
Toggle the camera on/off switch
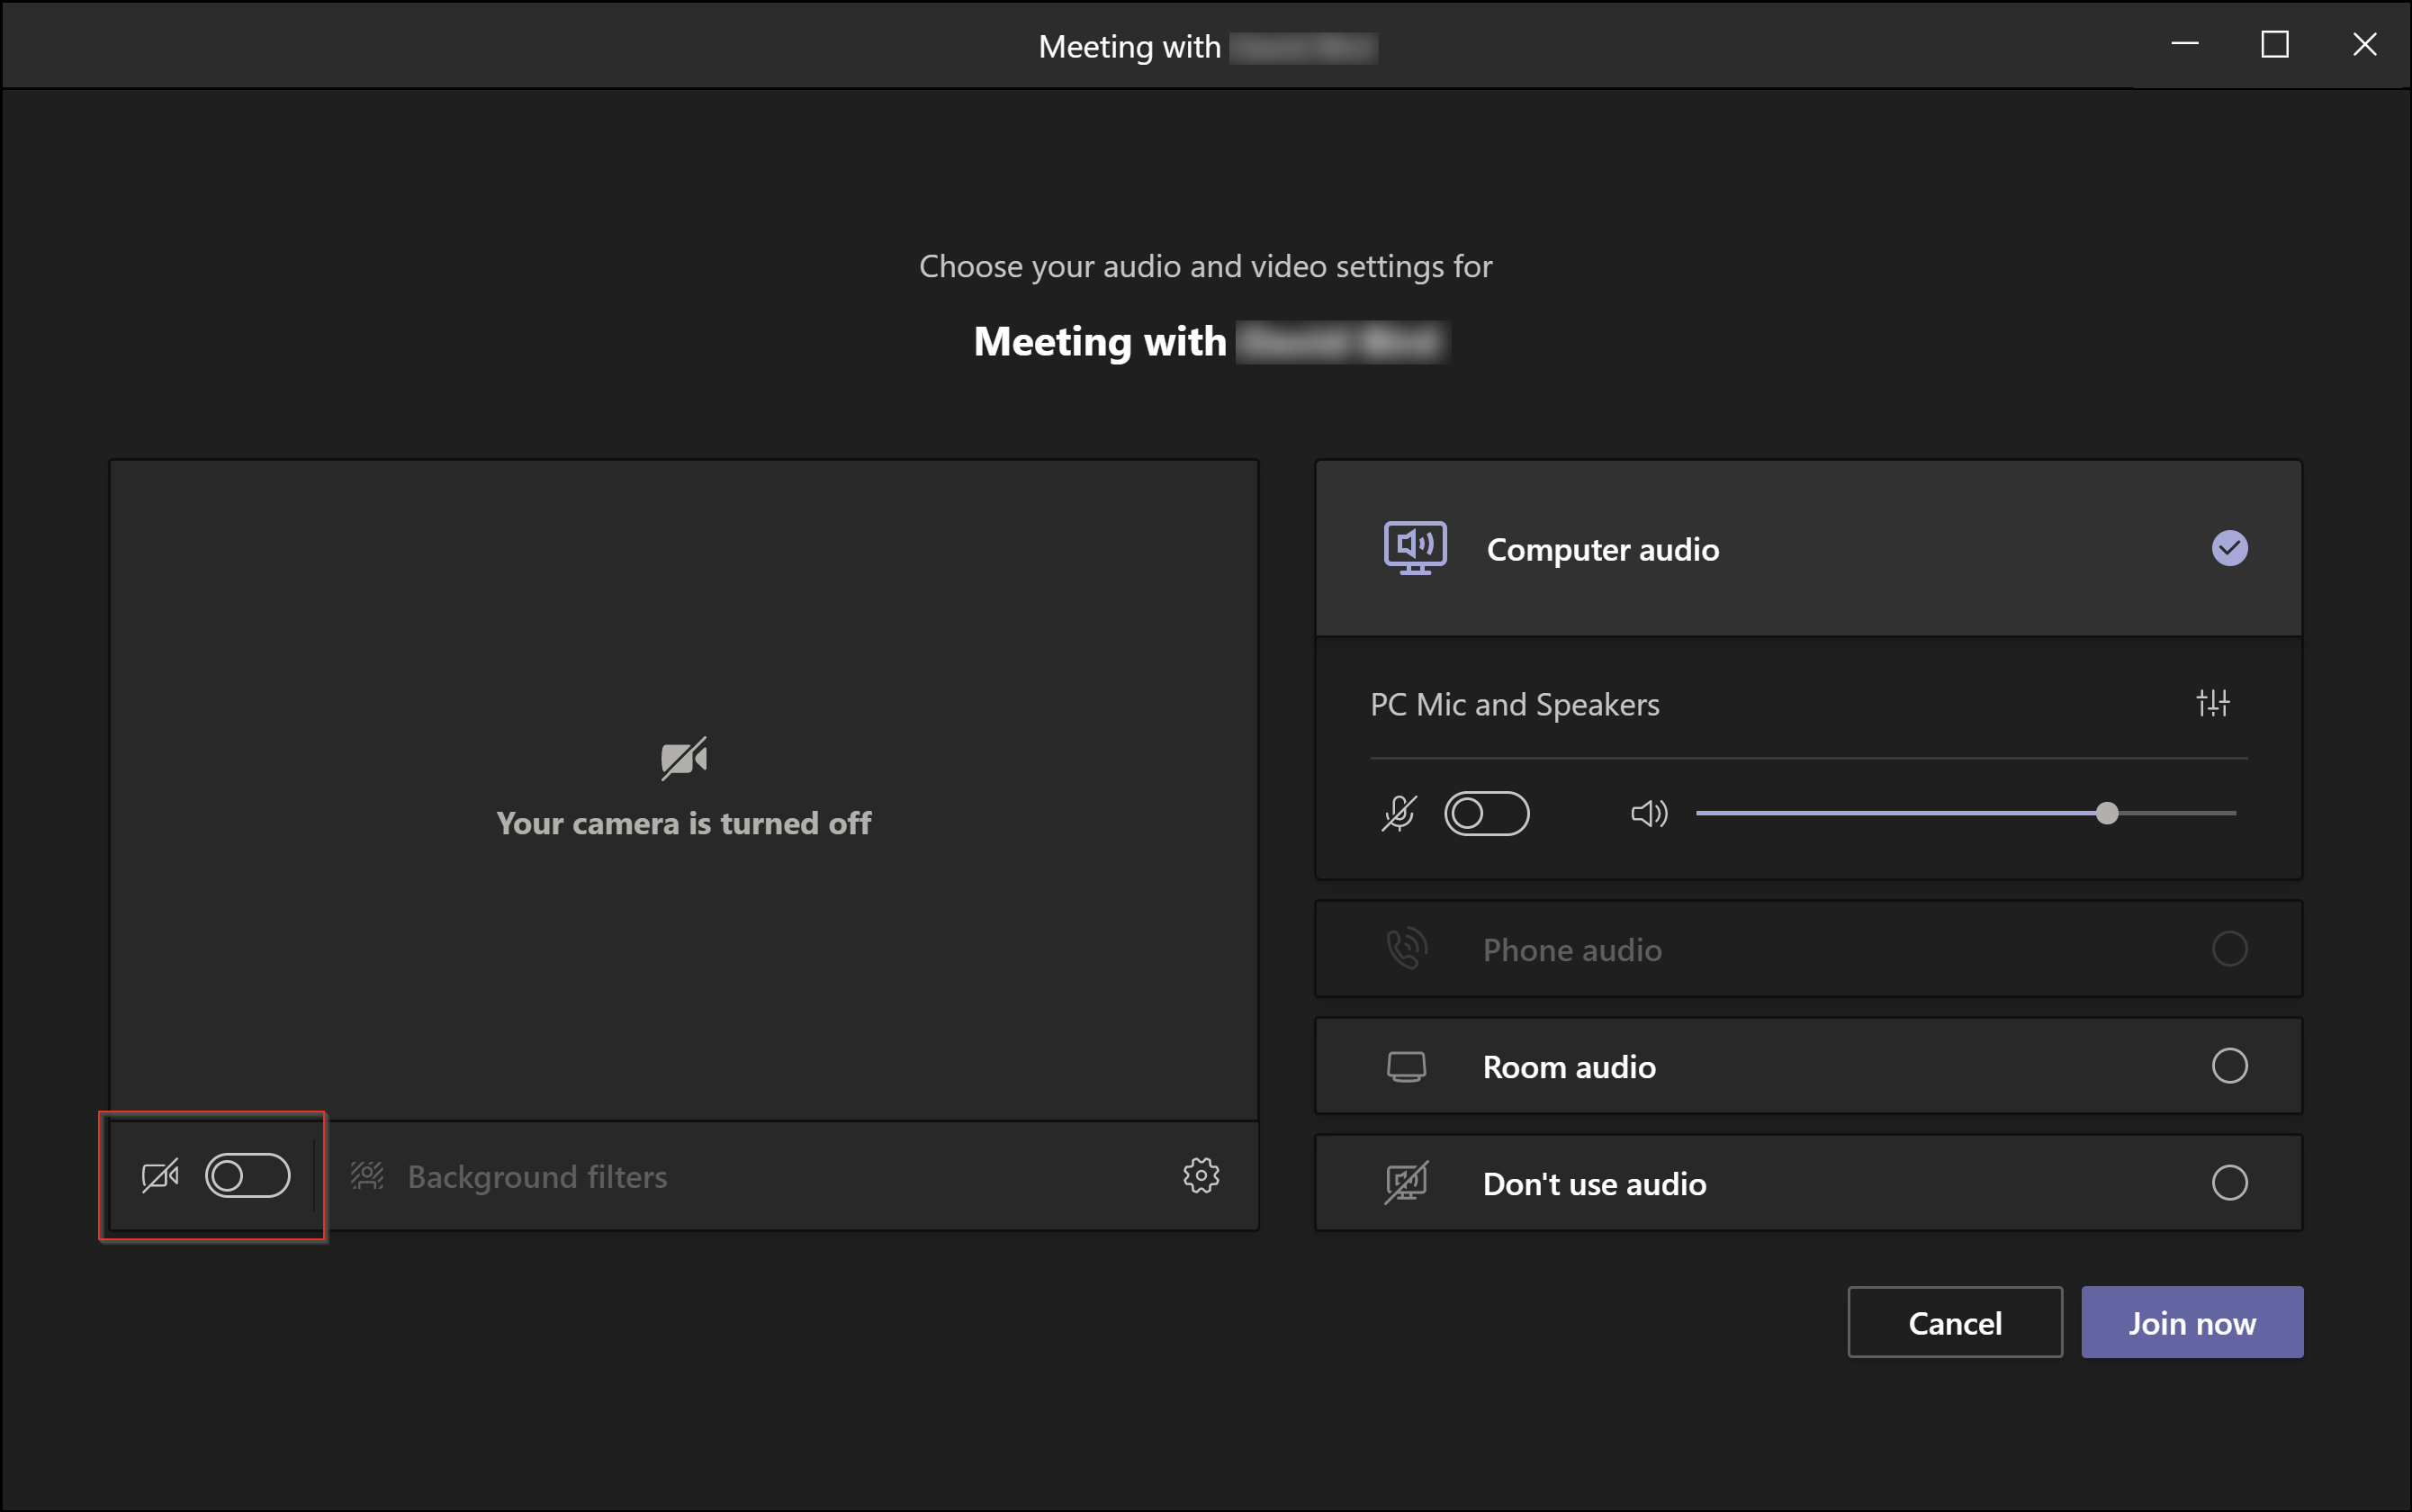(247, 1175)
